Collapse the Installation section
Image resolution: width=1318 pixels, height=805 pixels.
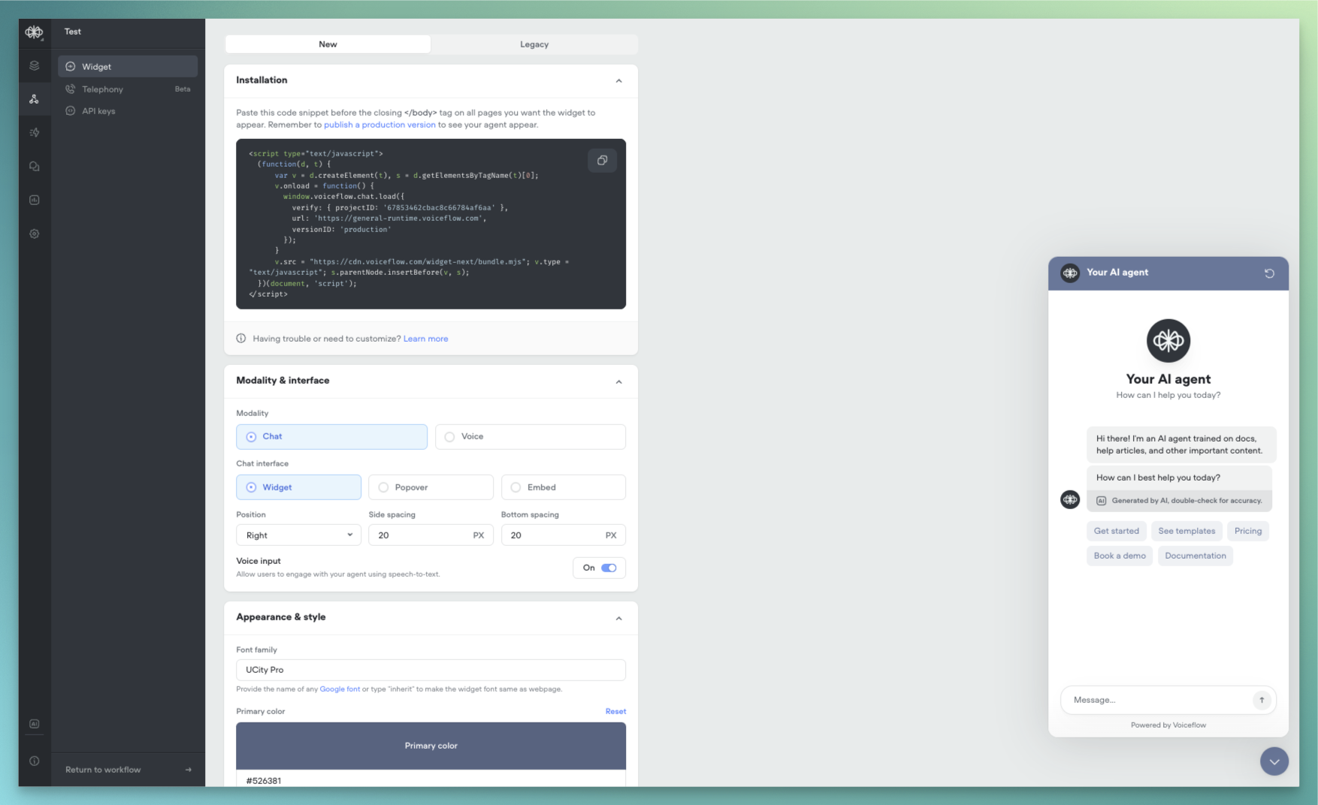click(618, 80)
